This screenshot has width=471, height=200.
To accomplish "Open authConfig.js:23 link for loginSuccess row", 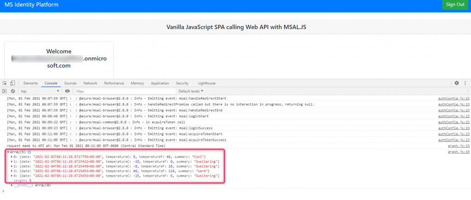I will click(454, 128).
